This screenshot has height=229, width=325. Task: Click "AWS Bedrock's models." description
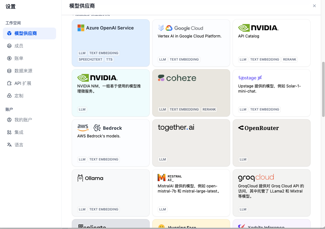tap(99, 136)
